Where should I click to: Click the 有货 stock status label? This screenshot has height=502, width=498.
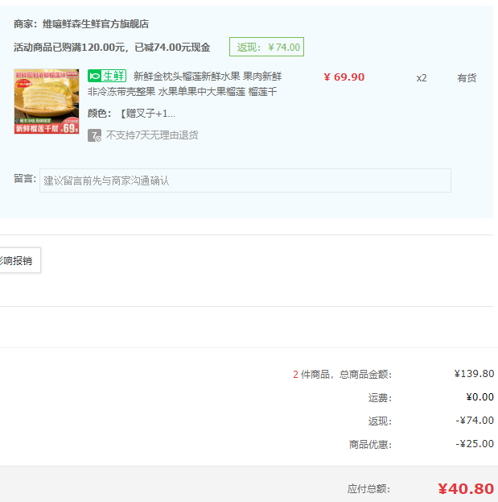467,78
